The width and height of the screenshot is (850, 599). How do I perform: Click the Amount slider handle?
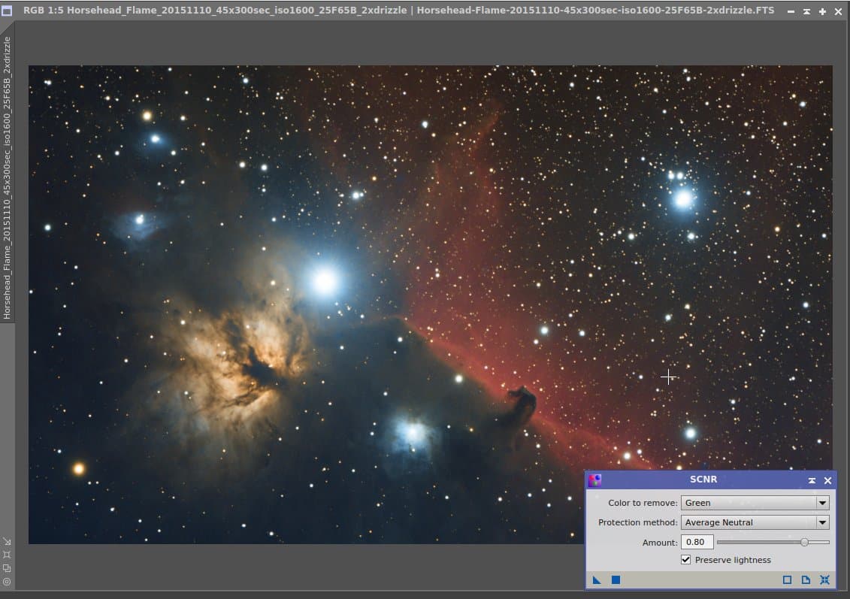(x=804, y=542)
